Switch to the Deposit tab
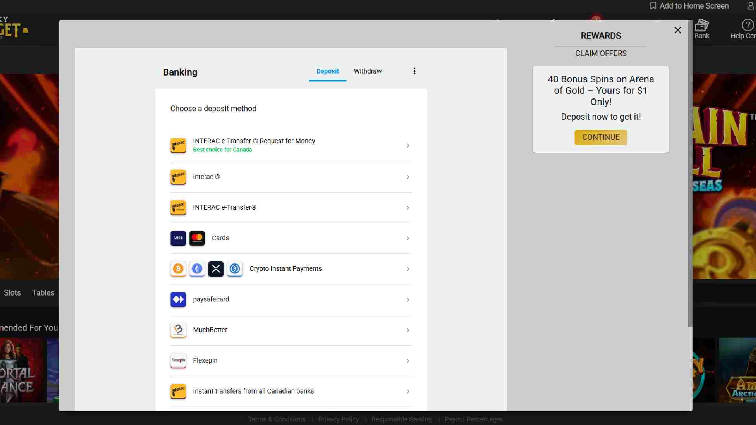Viewport: 756px width, 425px height. coord(328,71)
